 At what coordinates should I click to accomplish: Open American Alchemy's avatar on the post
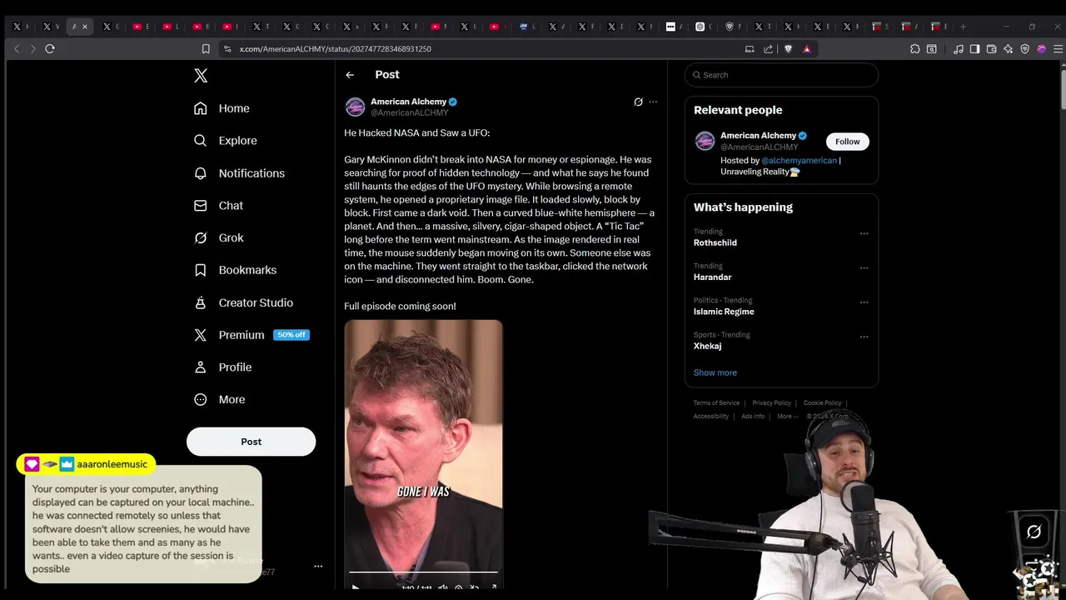[356, 107]
